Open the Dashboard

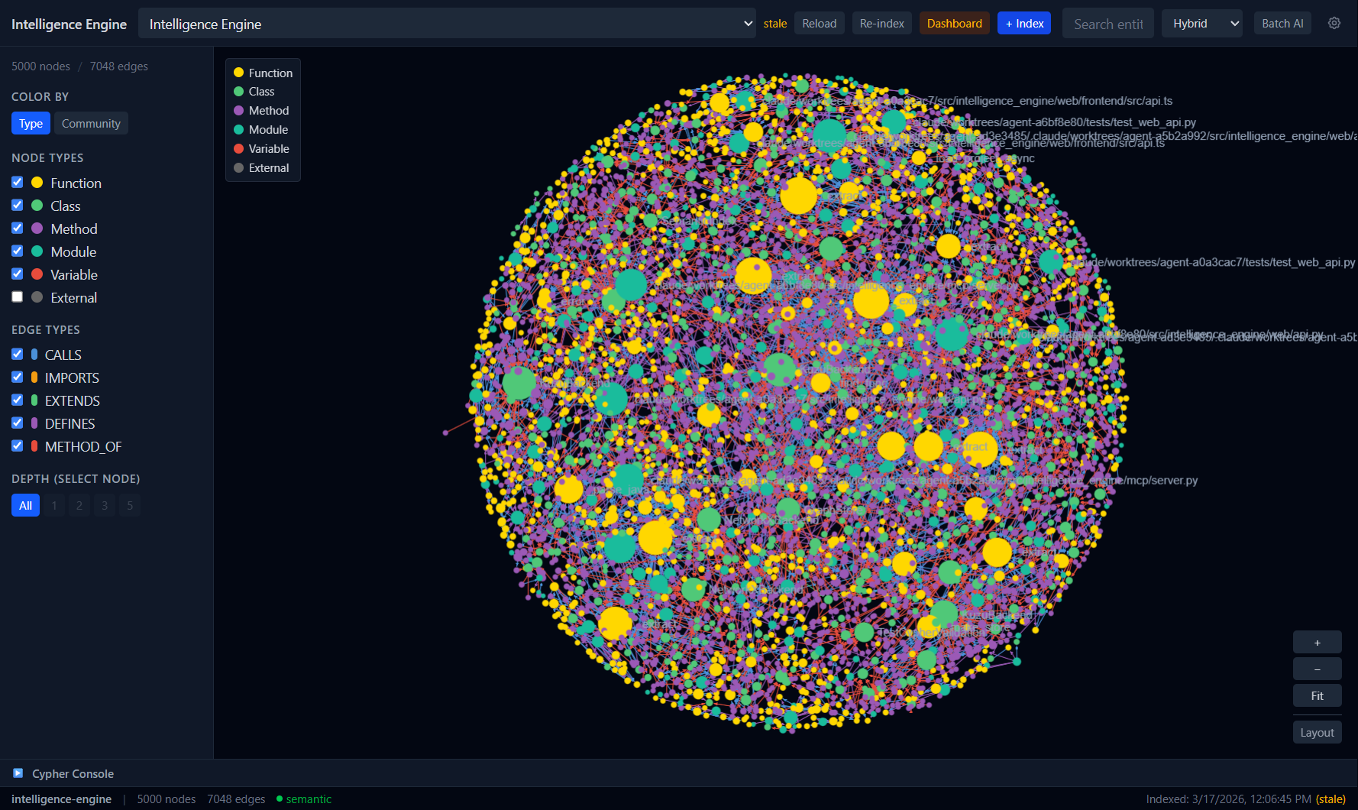click(954, 24)
